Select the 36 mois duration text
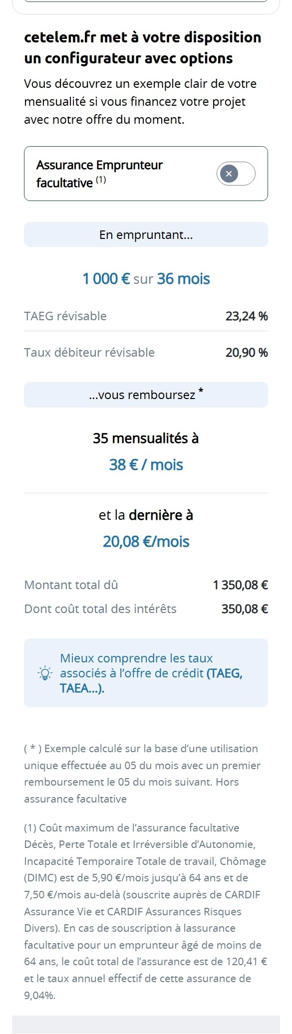 point(183,278)
